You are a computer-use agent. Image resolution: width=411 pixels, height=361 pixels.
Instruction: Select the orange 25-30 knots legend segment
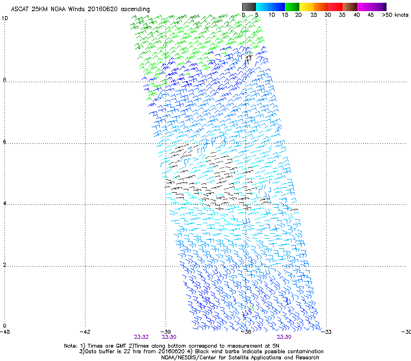[x=321, y=7]
